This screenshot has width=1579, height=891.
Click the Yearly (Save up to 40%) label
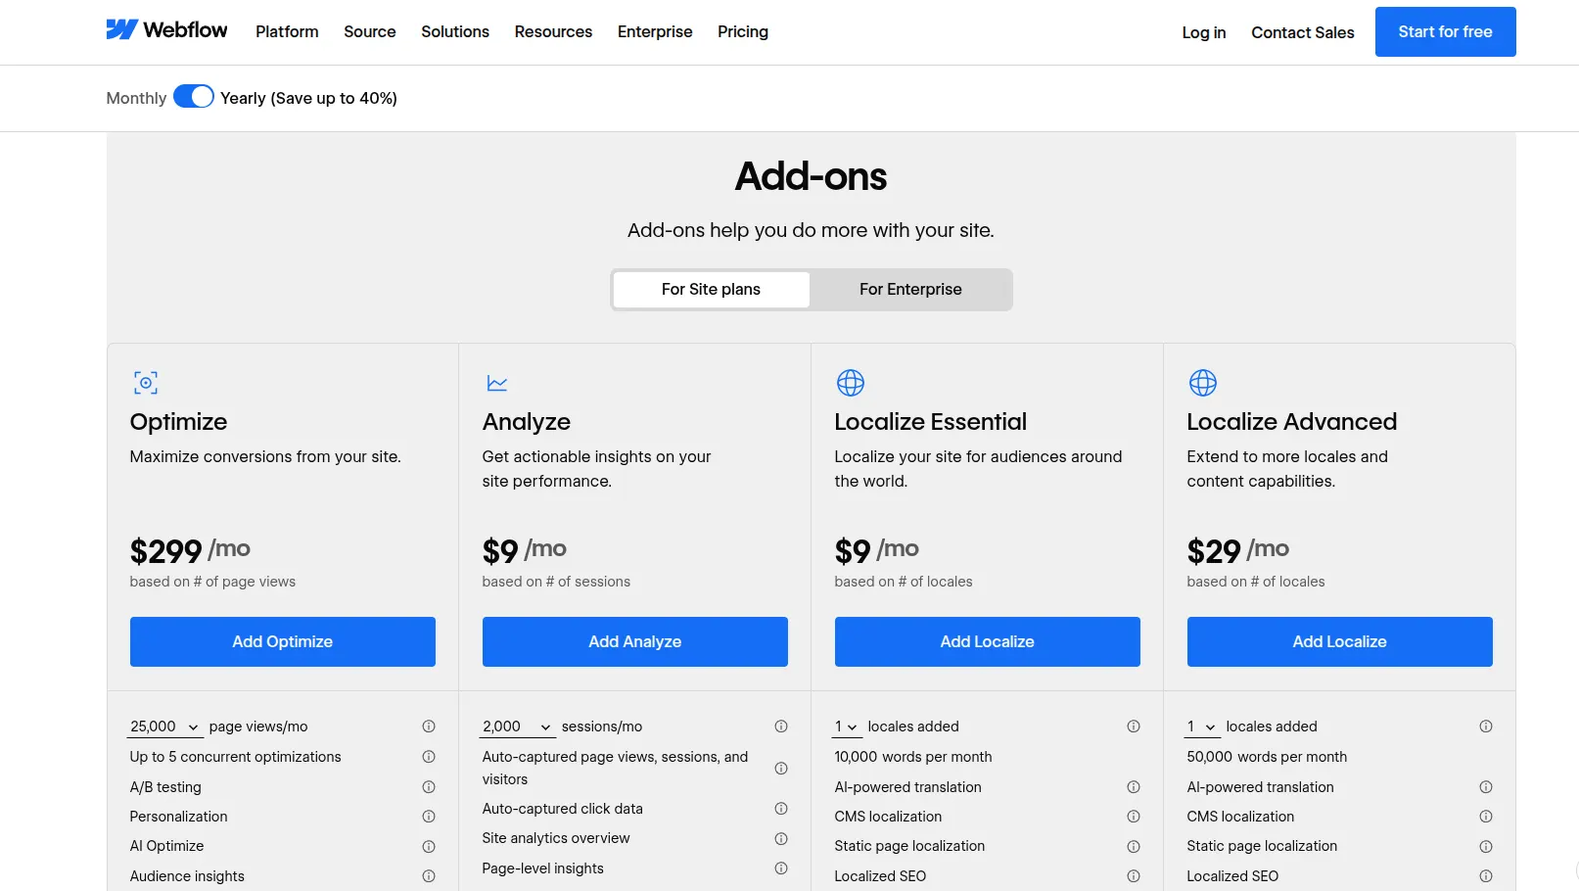(308, 98)
